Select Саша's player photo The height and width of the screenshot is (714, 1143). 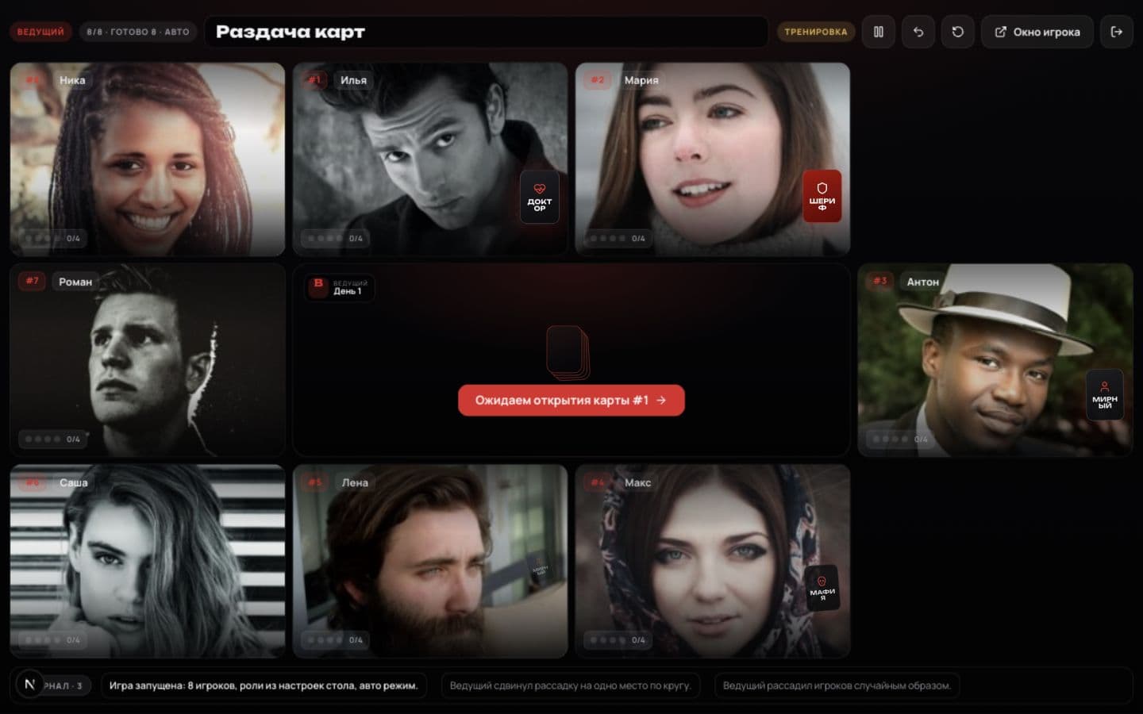pos(148,560)
